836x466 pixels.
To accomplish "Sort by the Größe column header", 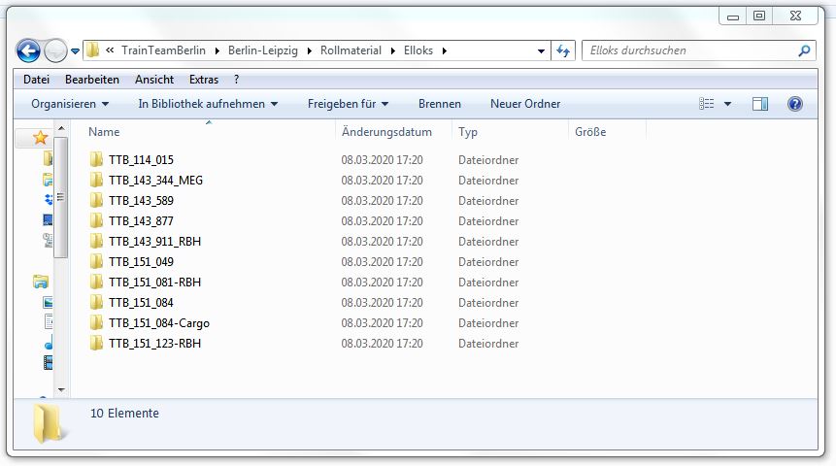I will tap(590, 132).
